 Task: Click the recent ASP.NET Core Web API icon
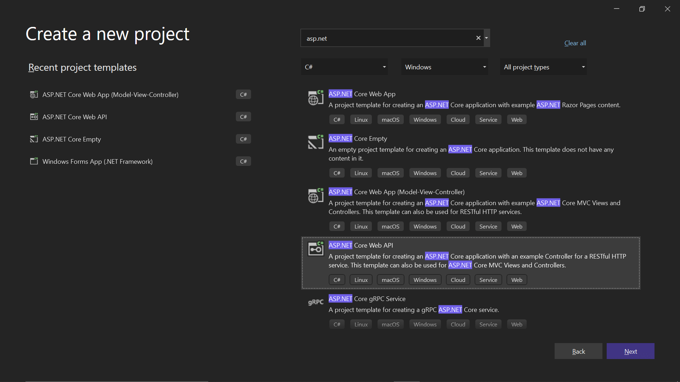point(34,117)
